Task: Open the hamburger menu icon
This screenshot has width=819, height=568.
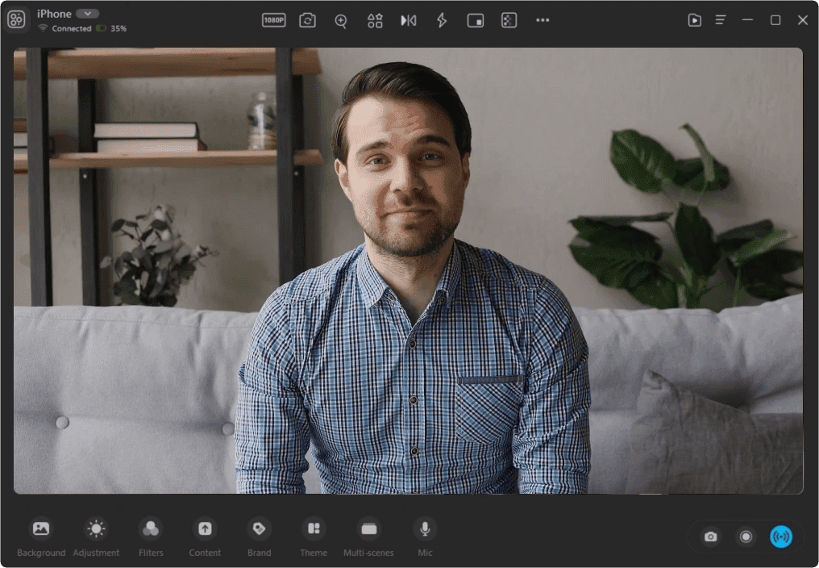Action: (x=721, y=20)
